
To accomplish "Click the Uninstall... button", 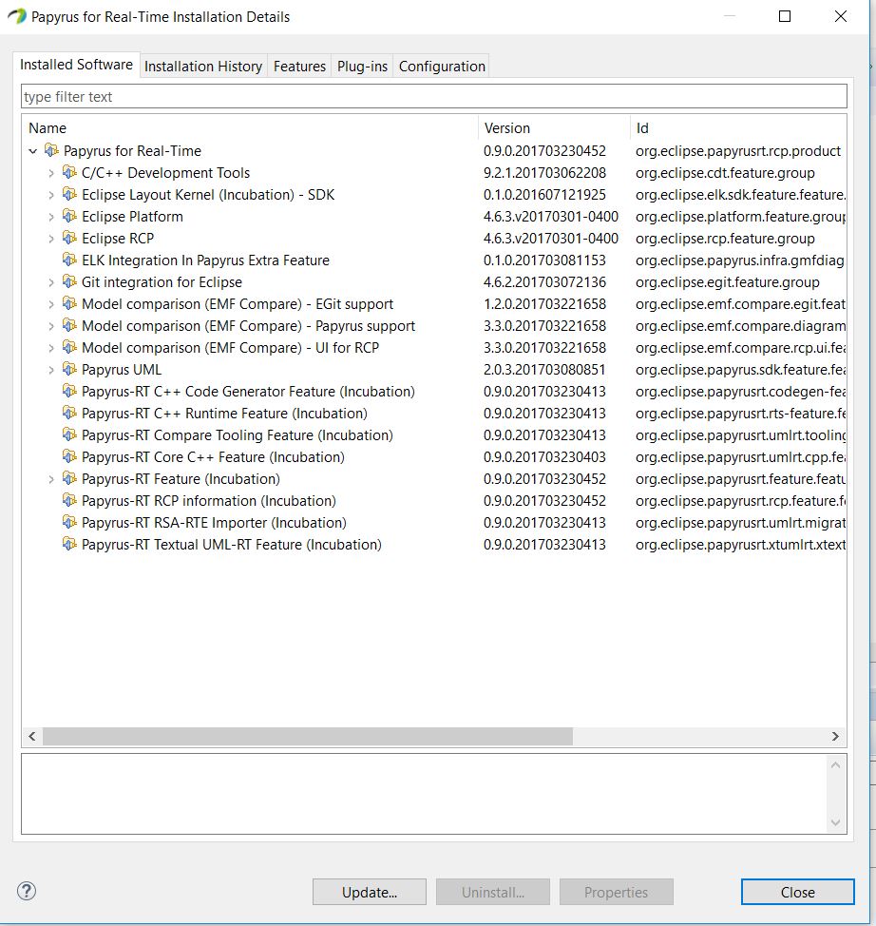I will click(x=493, y=892).
